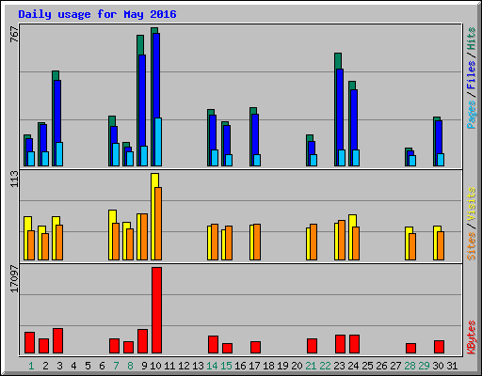Select green day label 8 on the x-axis
The width and height of the screenshot is (482, 376).
coord(130,366)
